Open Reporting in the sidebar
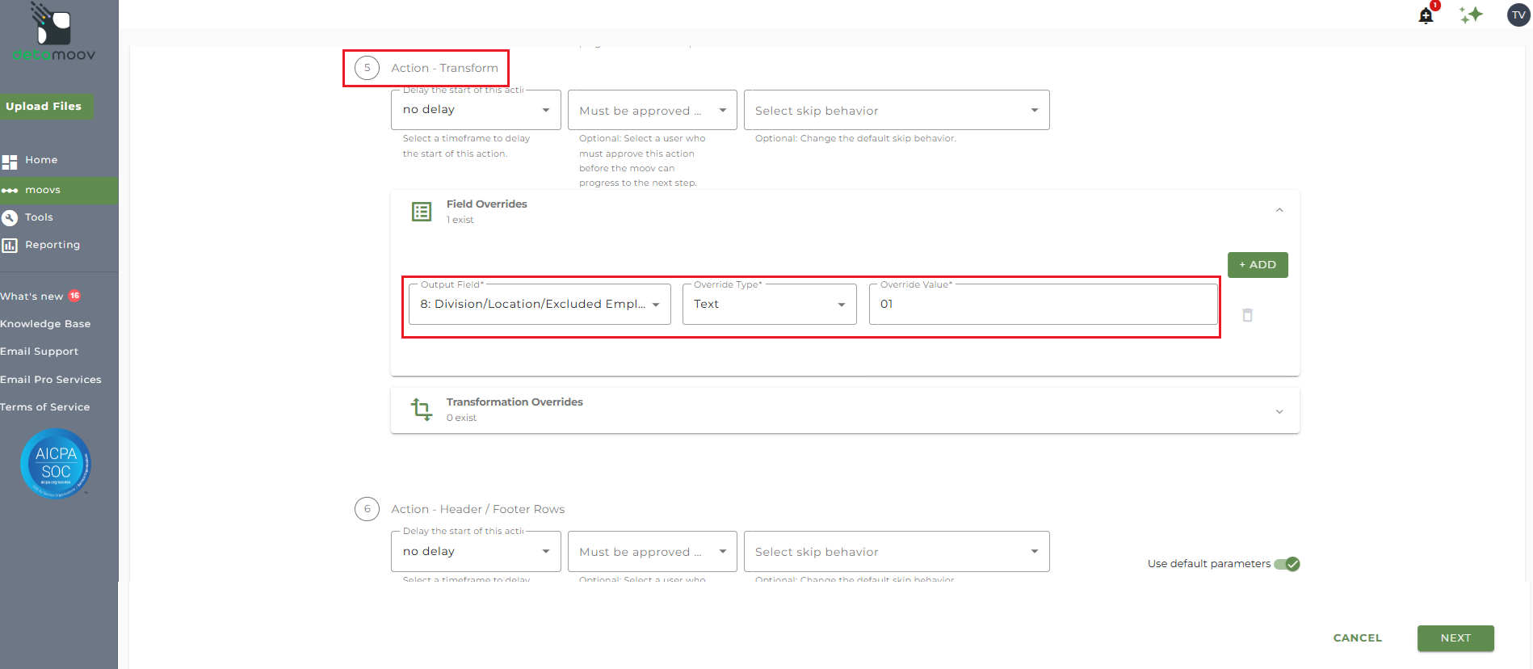Image resolution: width=1533 pixels, height=669 pixels. (x=52, y=245)
